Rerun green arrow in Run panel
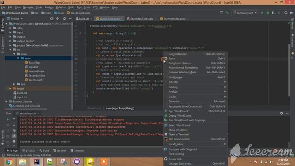 click(x=8, y=119)
